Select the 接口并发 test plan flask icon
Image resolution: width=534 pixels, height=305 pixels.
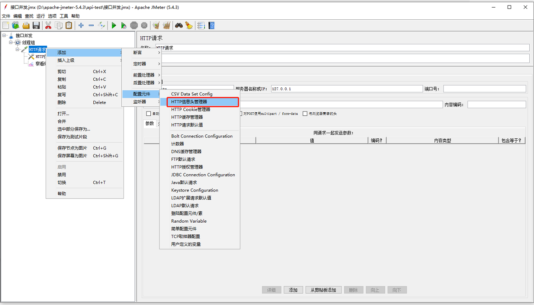coord(11,36)
